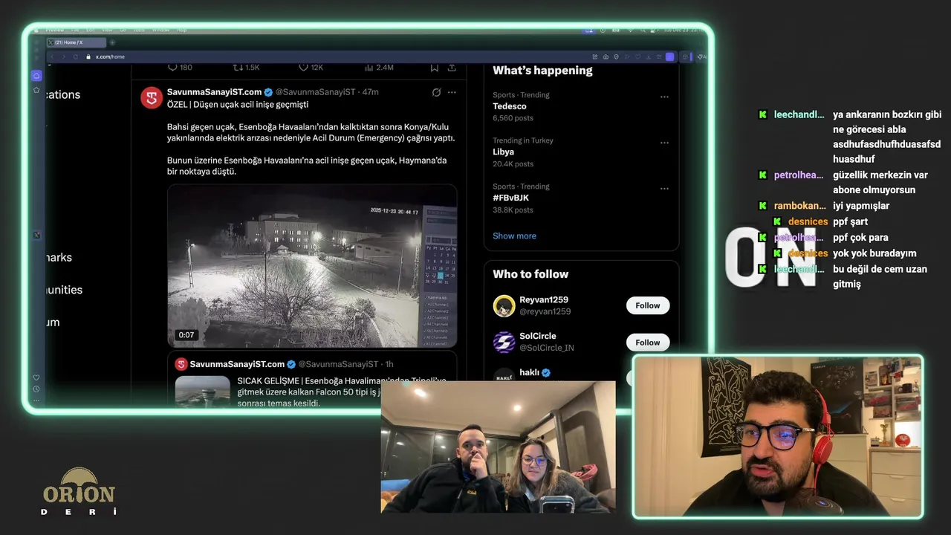
Task: Open sidebar history clock icon
Action: [x=36, y=389]
